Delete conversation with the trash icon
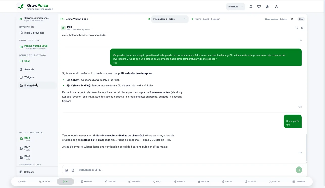Screen dimensions: 325x188 pos(302,28)
